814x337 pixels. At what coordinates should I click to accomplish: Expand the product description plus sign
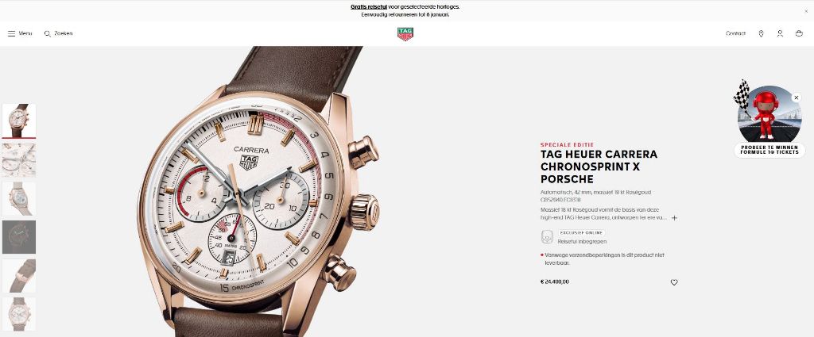tap(674, 218)
